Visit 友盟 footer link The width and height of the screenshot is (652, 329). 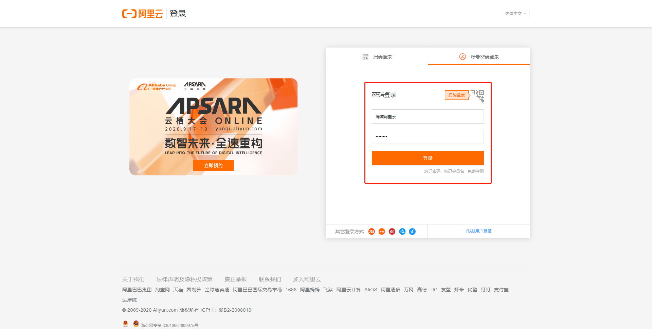446,290
